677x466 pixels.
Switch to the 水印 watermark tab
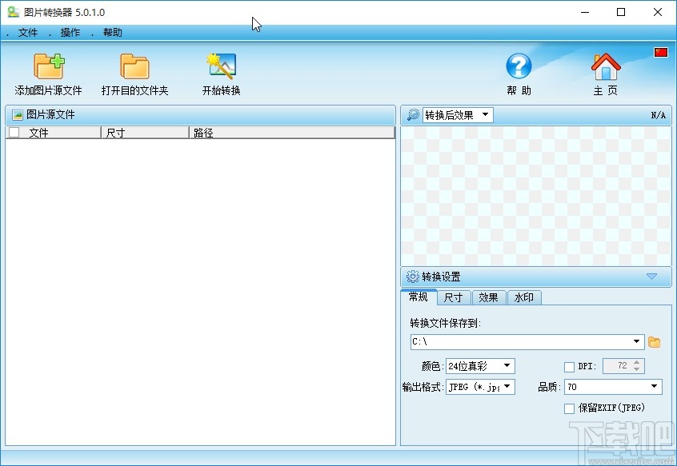click(524, 297)
